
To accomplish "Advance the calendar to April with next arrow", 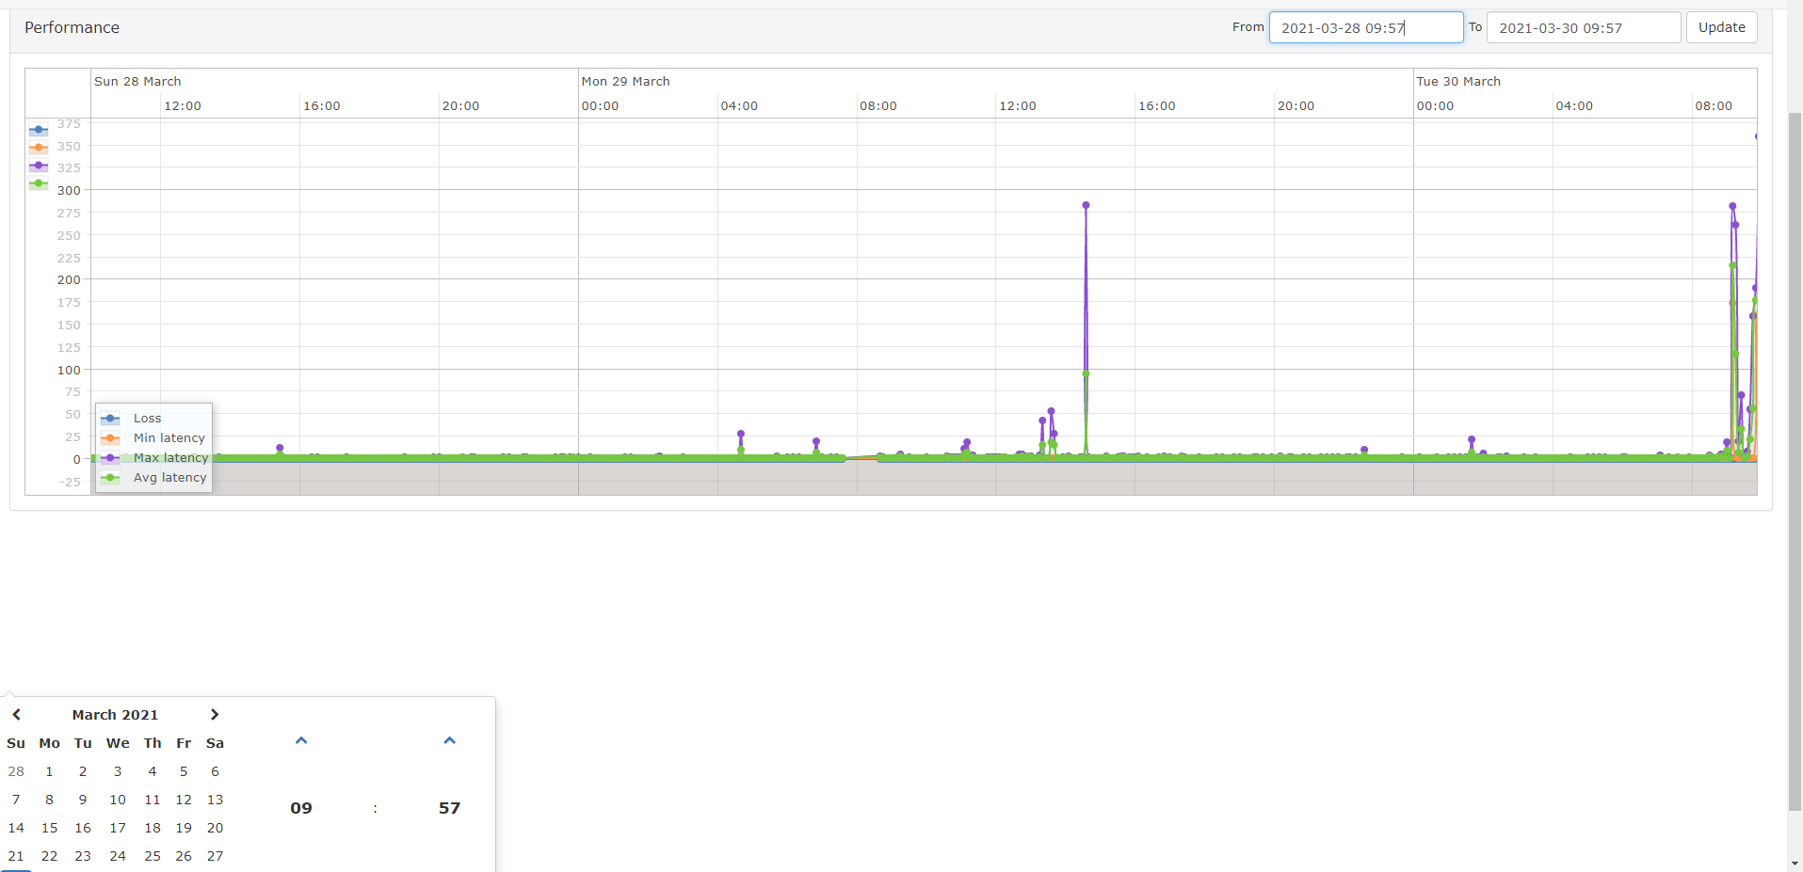I will coord(214,714).
